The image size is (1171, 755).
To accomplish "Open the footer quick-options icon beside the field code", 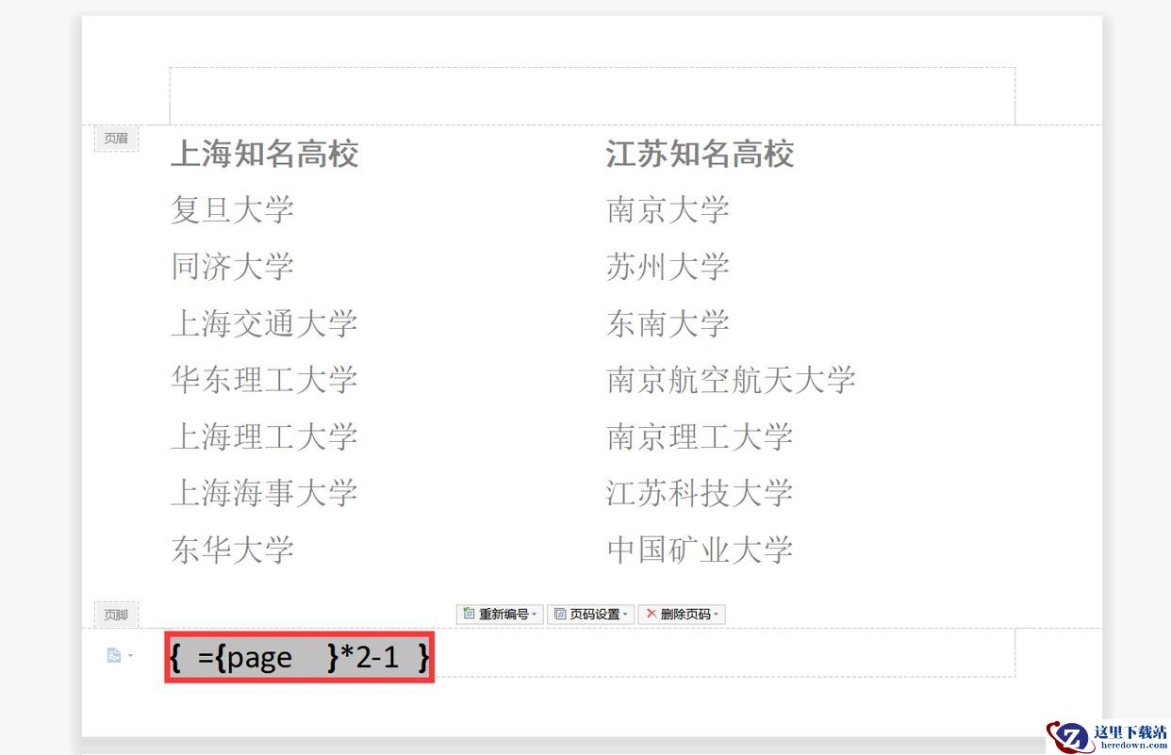I will click(x=119, y=655).
